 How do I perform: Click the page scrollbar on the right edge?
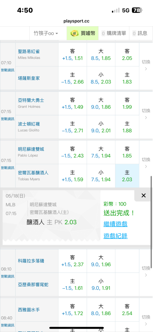tap(151, 222)
